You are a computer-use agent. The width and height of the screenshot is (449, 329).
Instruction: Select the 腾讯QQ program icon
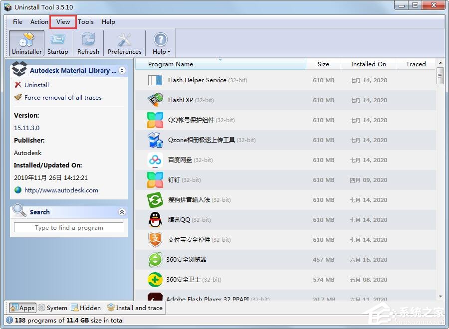tap(155, 220)
